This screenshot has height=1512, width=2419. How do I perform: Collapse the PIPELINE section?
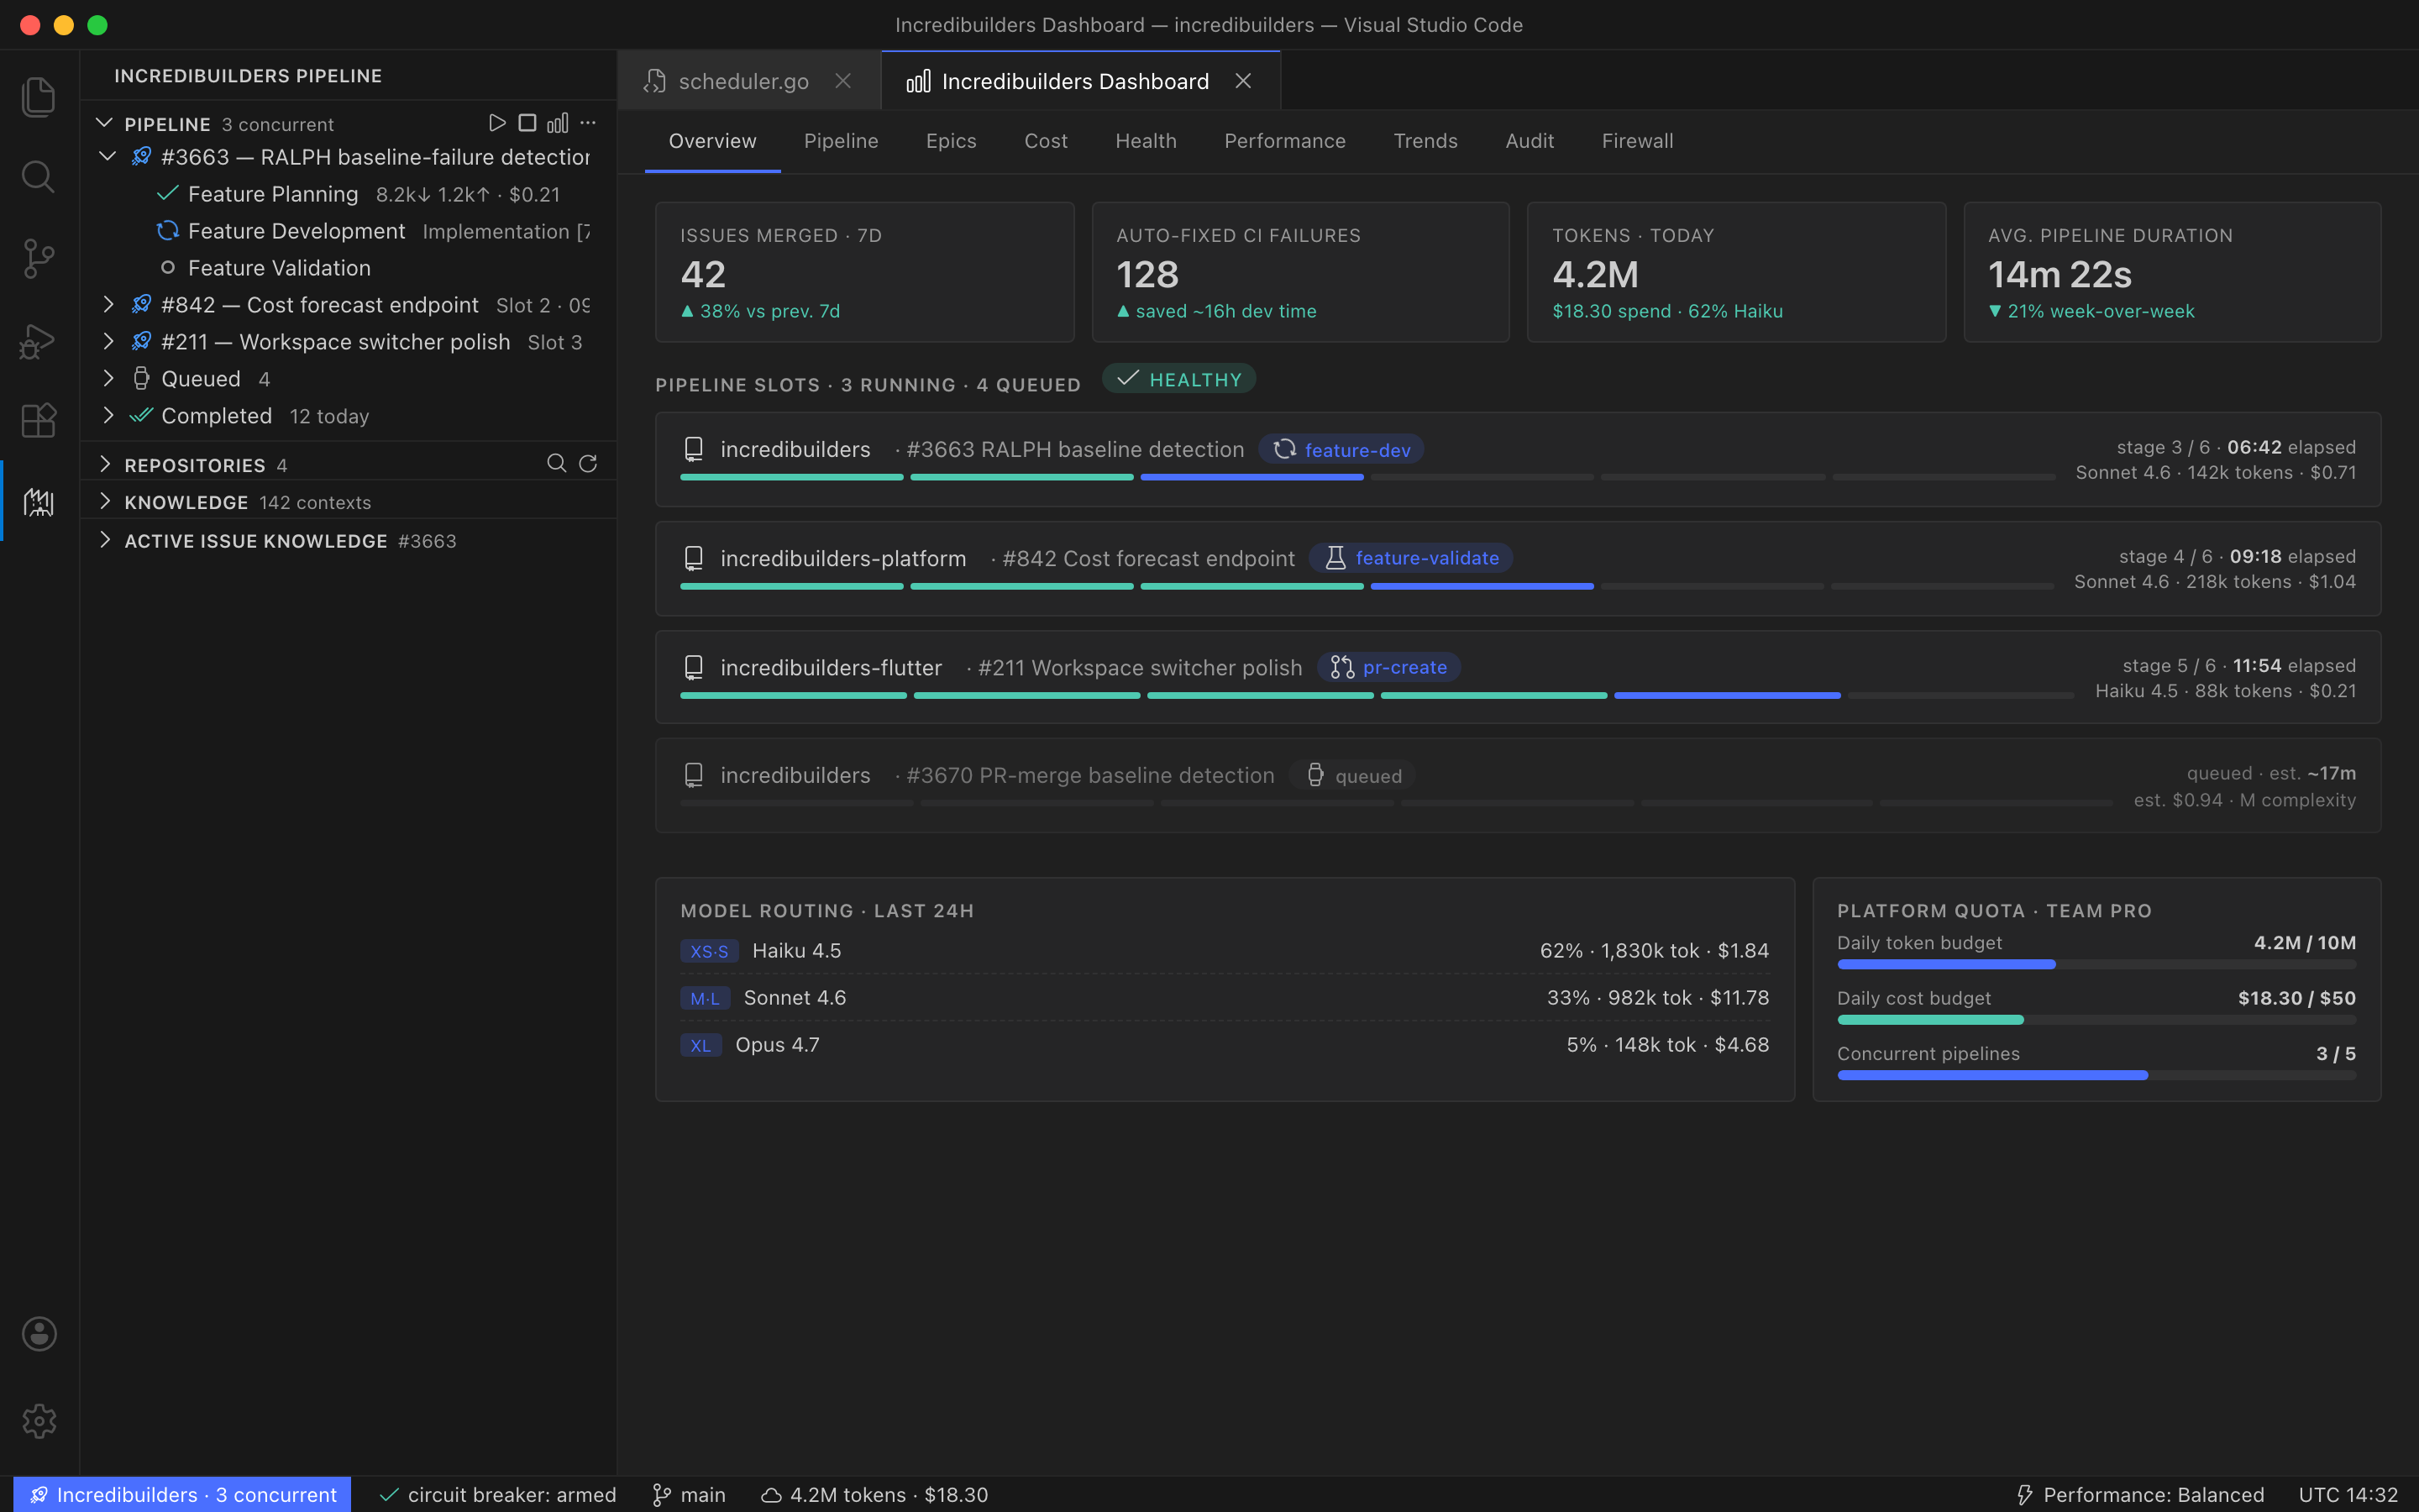click(x=104, y=123)
